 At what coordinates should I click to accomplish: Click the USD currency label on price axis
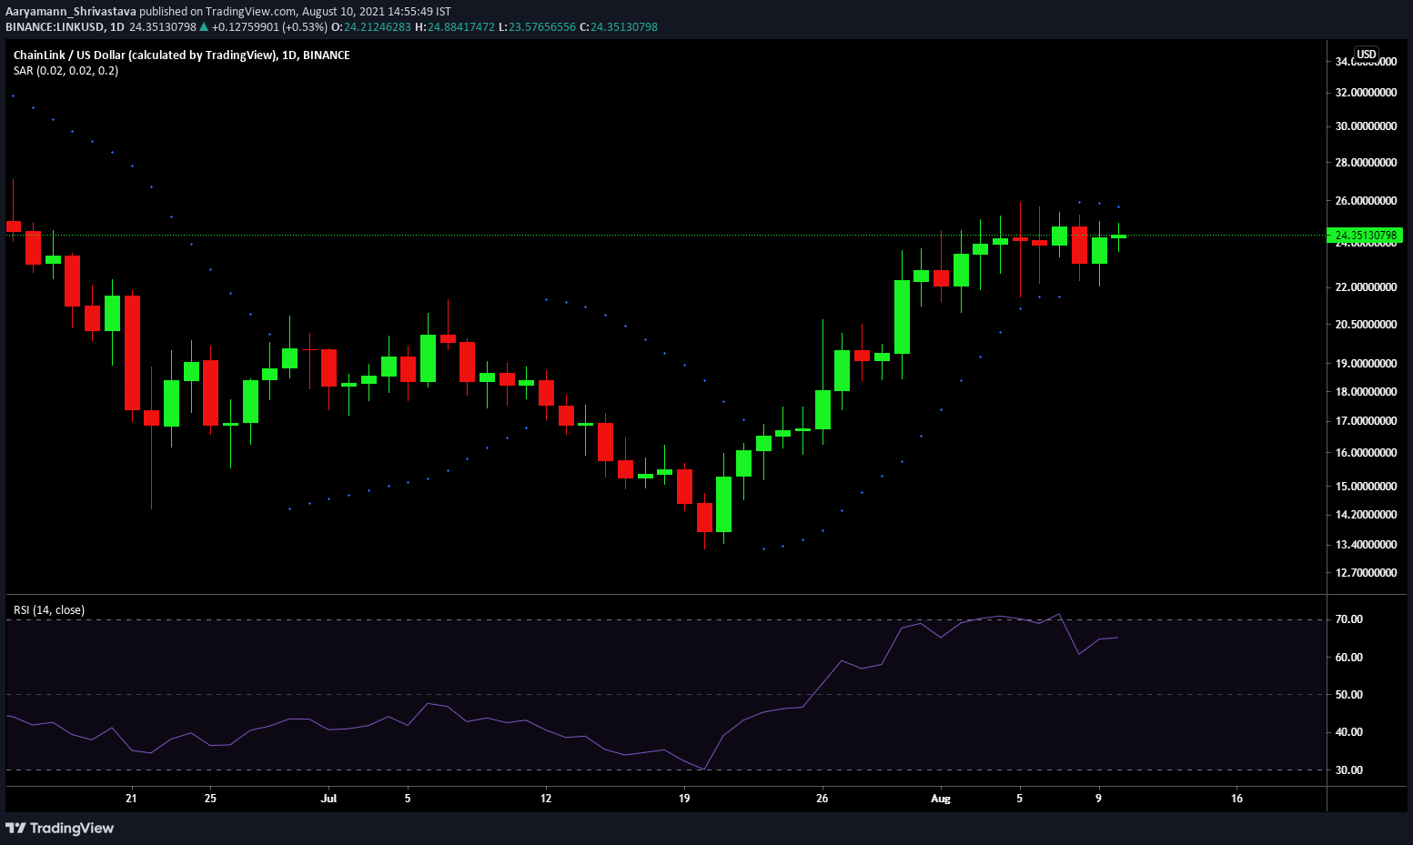(x=1366, y=54)
